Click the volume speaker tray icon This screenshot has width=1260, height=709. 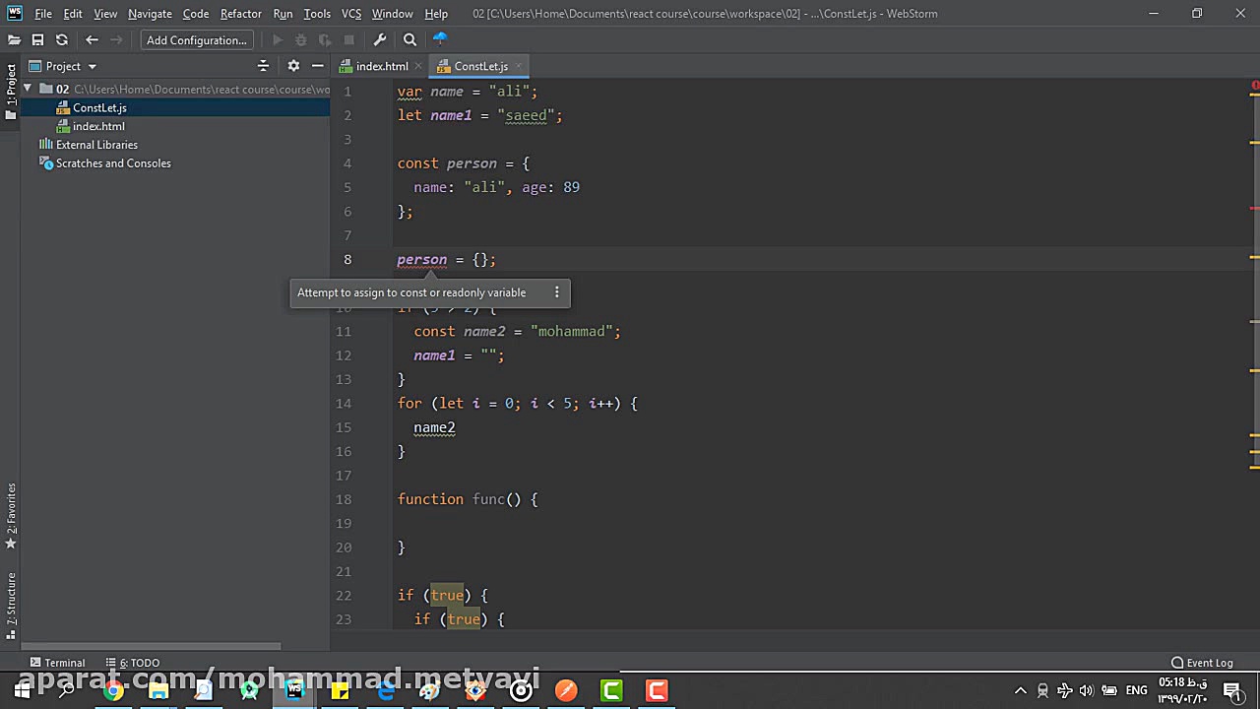click(1086, 690)
